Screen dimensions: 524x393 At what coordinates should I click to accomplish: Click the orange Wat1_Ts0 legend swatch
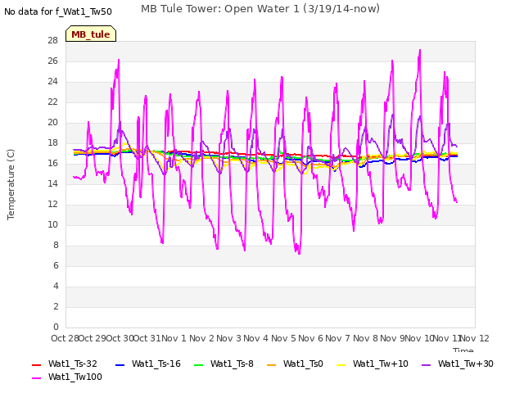[x=271, y=364]
